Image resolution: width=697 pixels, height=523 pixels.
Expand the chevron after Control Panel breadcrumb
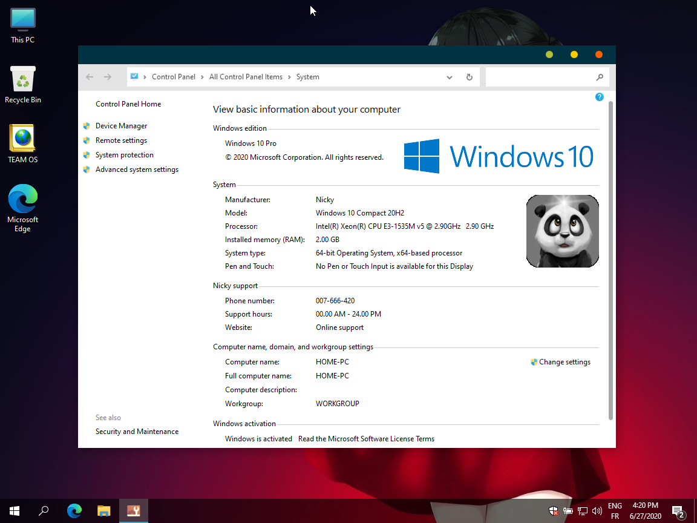pos(202,77)
